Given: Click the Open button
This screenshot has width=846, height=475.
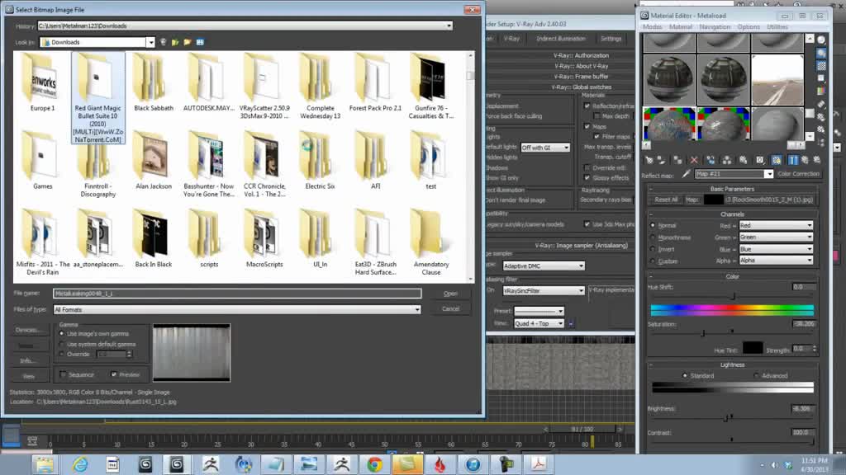Looking at the screenshot, I should coord(450,294).
